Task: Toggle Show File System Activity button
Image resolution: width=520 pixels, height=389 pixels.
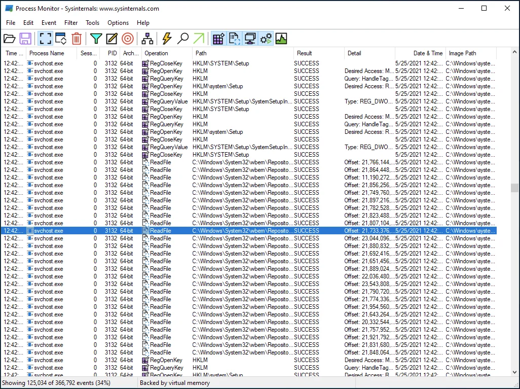Action: 234,39
